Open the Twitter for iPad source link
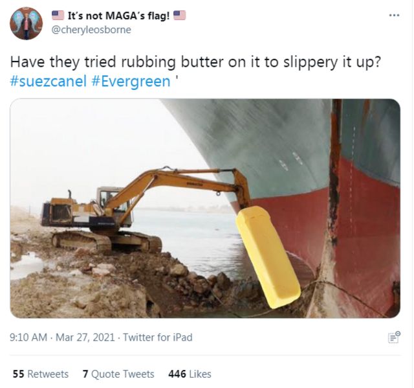Screen dimensions: 414x388 pos(158,337)
